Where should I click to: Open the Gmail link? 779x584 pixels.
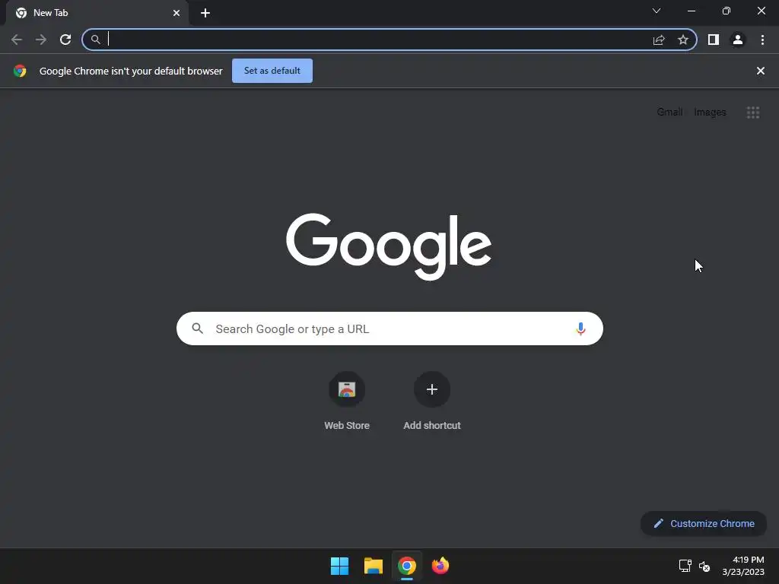[669, 113]
